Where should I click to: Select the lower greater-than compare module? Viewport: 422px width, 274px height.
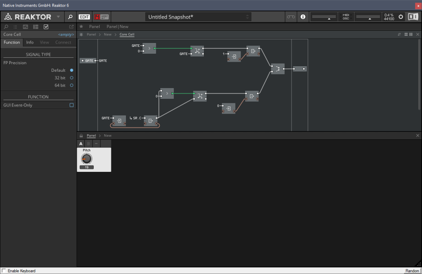[x=167, y=93]
